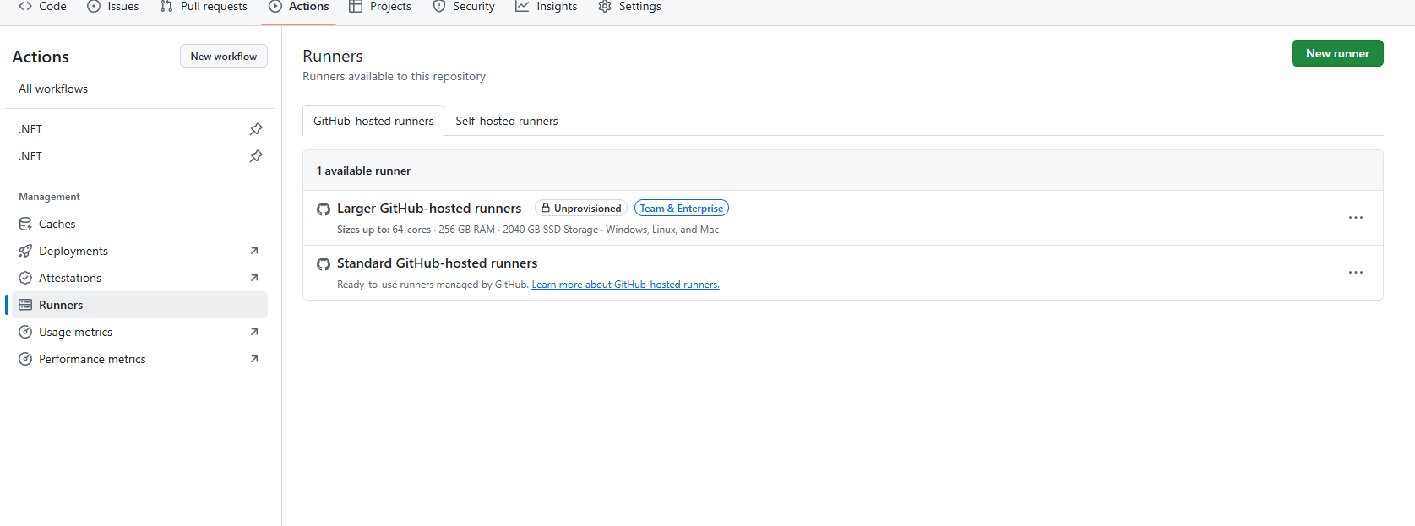The image size is (1415, 526).
Task: Open the Security tab
Action: (x=464, y=7)
